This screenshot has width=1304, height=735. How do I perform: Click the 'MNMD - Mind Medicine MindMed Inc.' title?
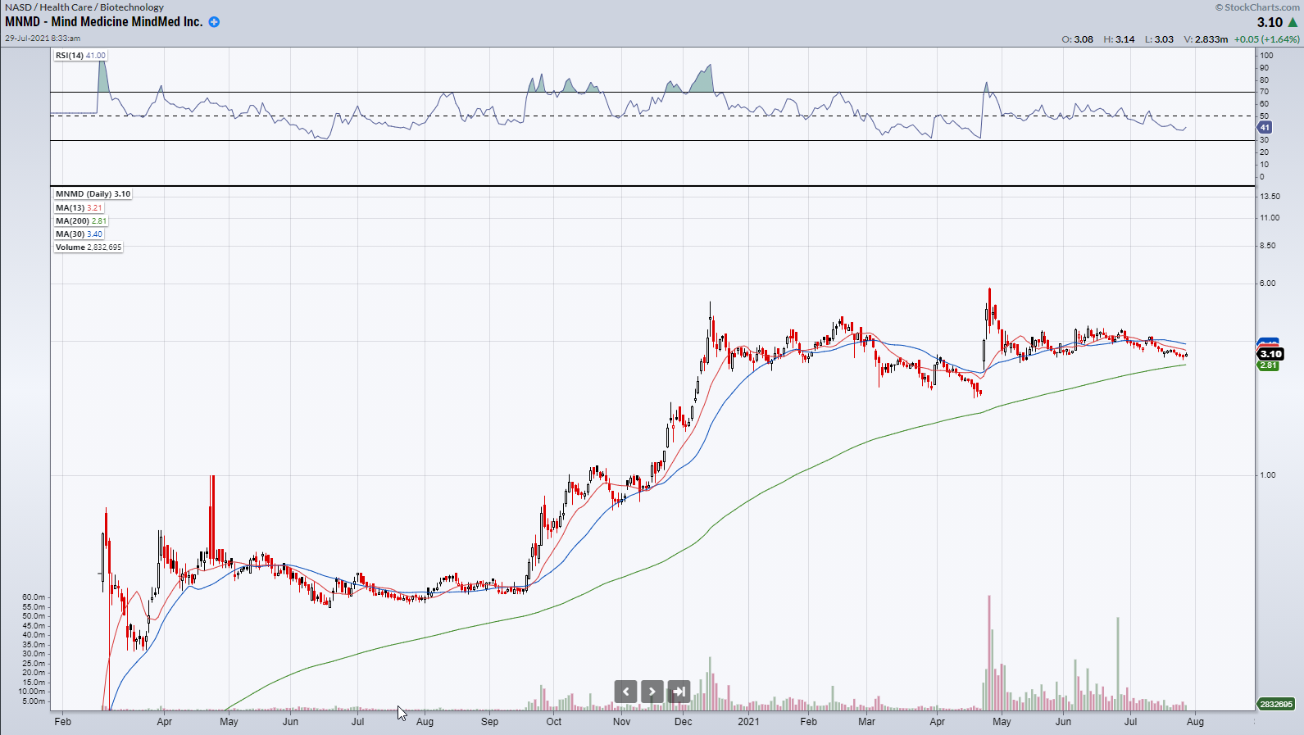pos(104,22)
